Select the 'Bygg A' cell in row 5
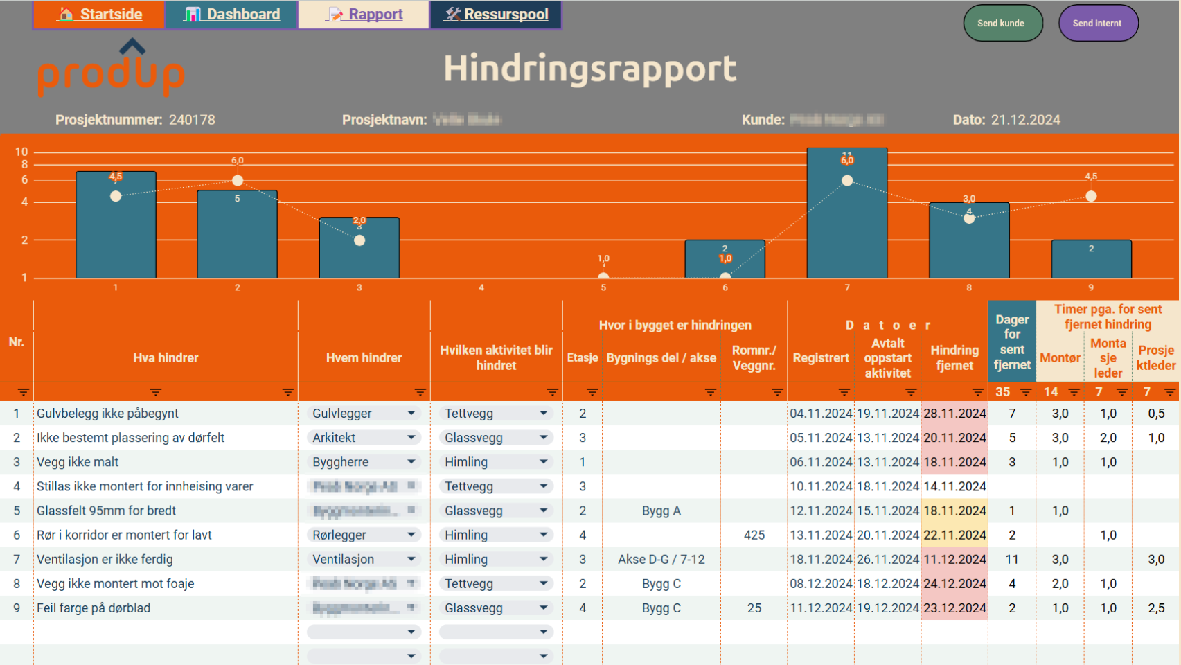 click(x=661, y=511)
